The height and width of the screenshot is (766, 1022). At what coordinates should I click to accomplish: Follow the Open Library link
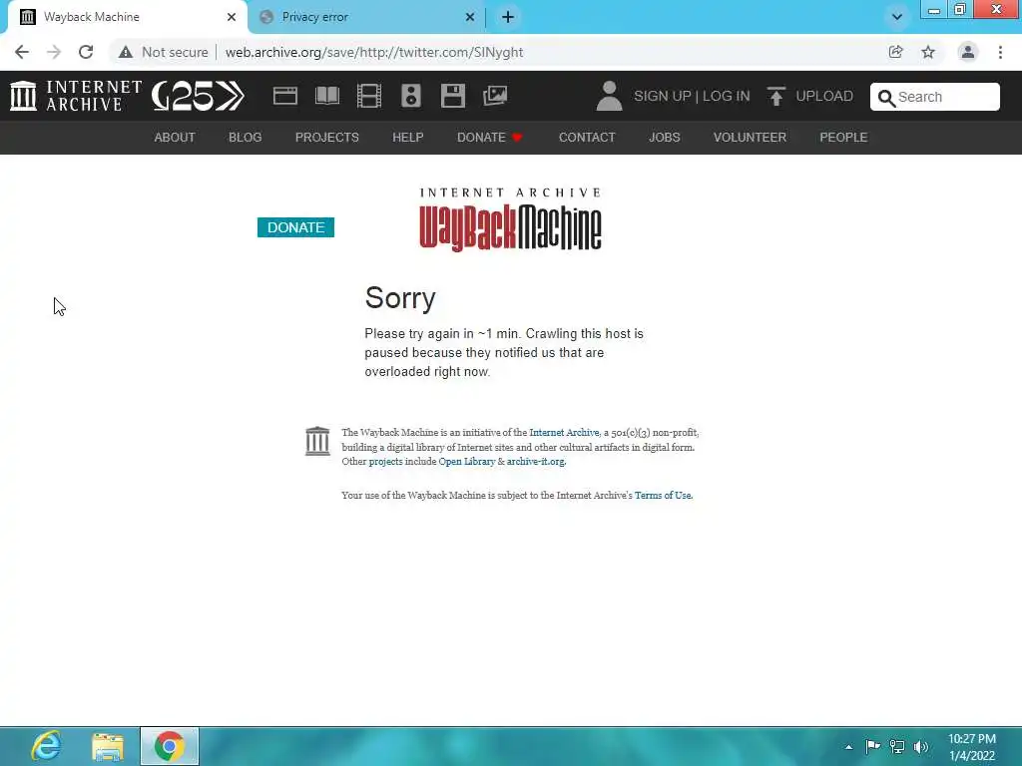(467, 461)
